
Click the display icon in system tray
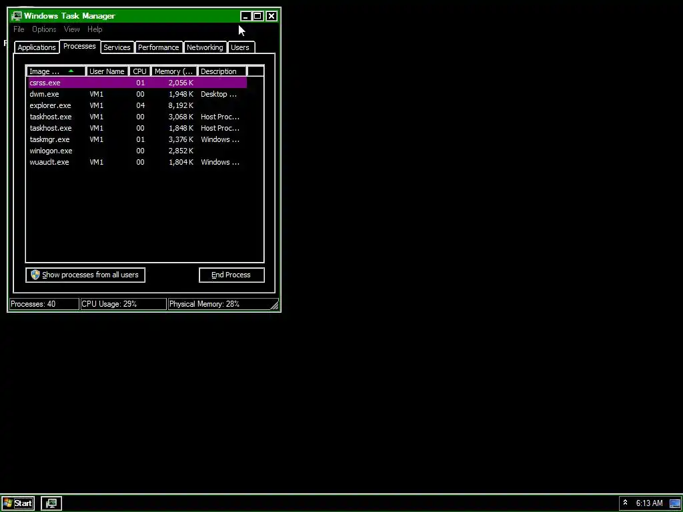pyautogui.click(x=675, y=504)
